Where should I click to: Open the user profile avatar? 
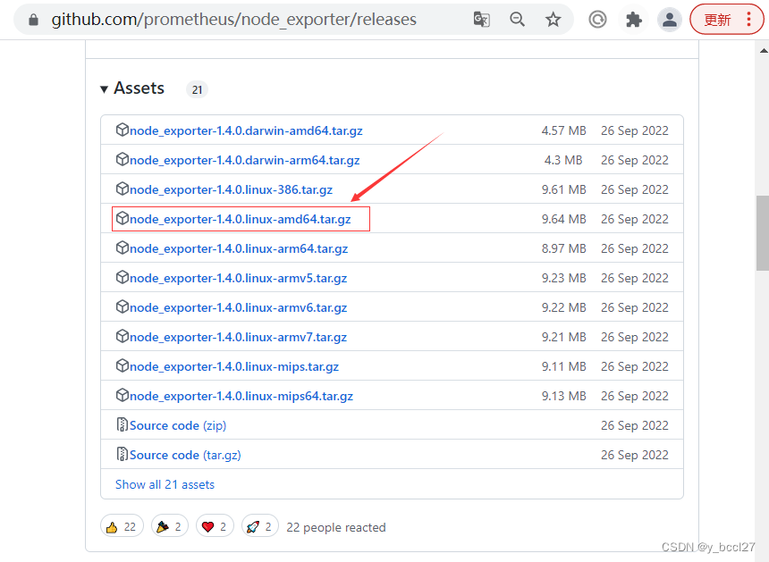coord(670,20)
